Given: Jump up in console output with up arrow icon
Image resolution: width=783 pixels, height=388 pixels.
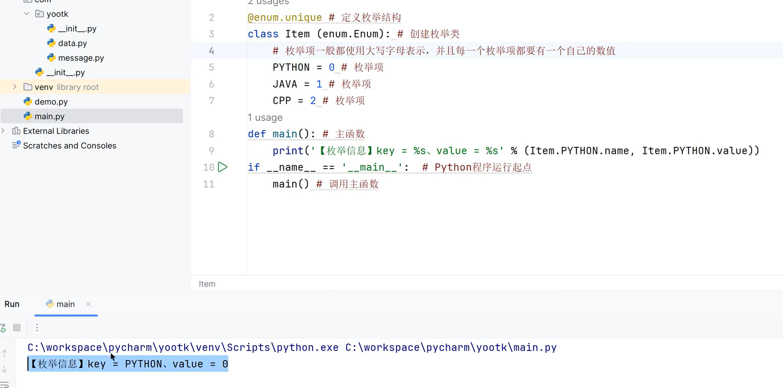Looking at the screenshot, I should (x=4, y=353).
